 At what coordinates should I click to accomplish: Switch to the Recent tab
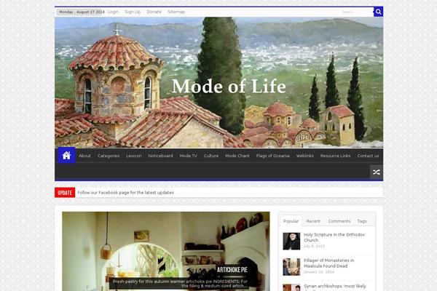click(x=313, y=221)
